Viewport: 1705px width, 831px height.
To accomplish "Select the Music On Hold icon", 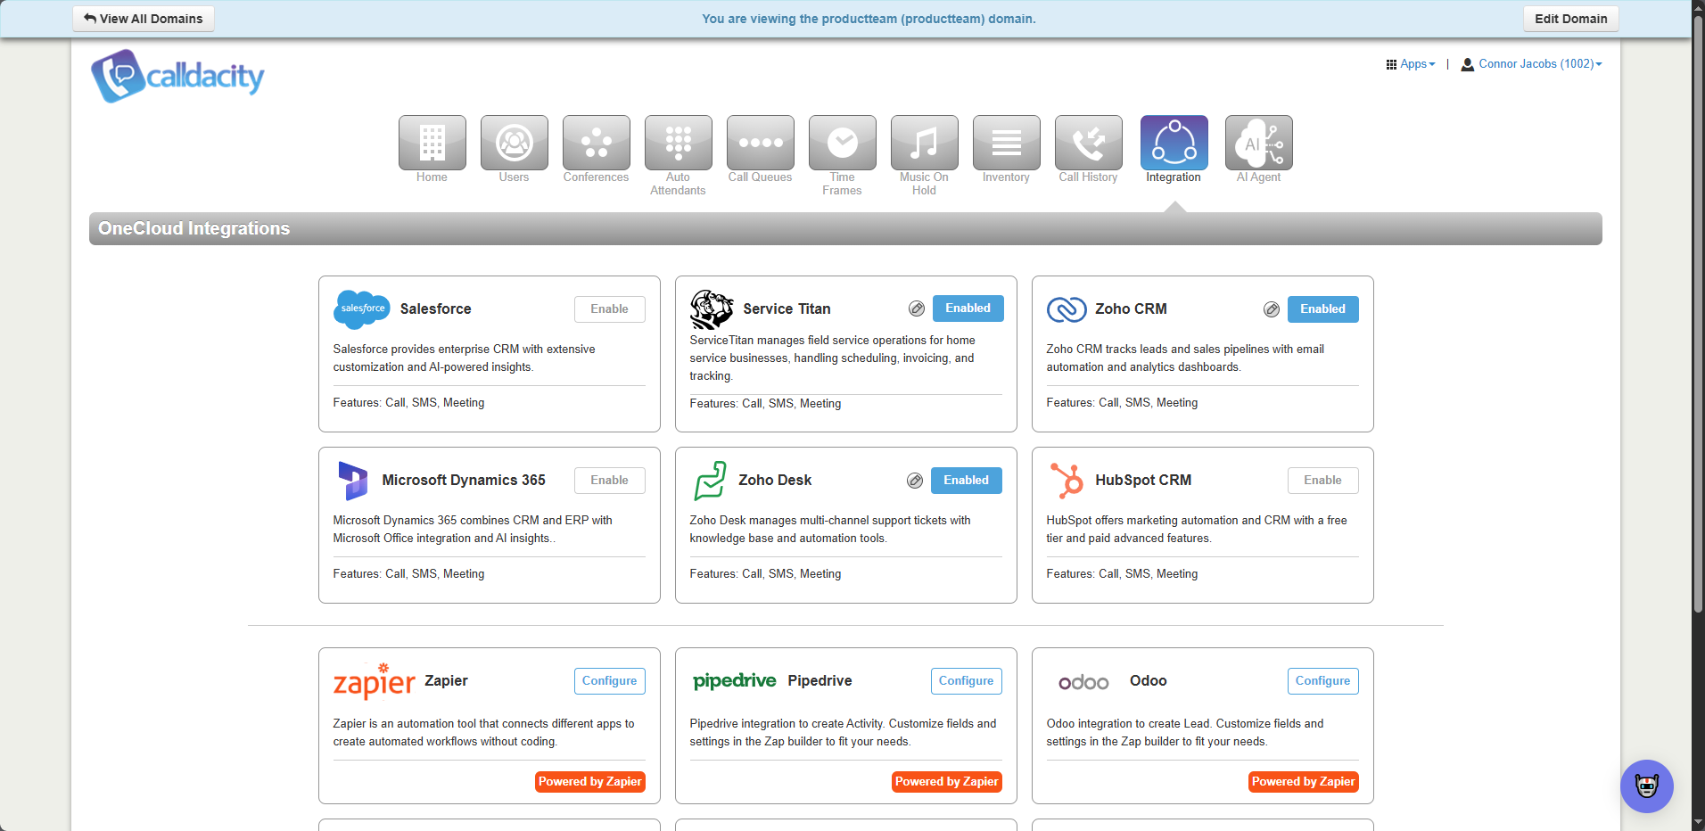I will click(924, 143).
